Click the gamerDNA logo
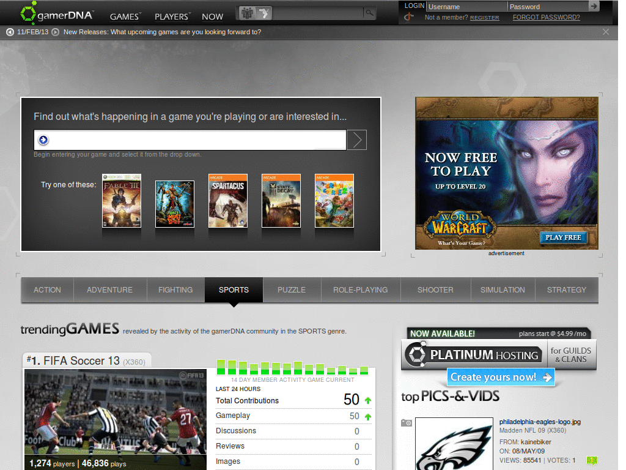 (57, 13)
